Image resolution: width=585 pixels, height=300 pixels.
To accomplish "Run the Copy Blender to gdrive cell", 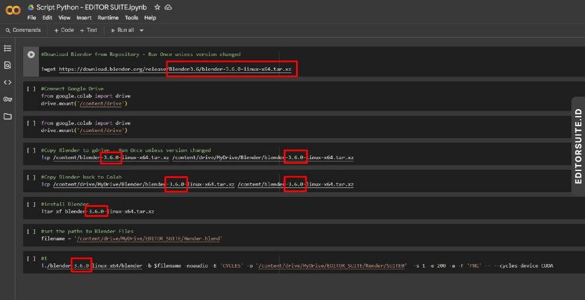I will click(x=31, y=150).
